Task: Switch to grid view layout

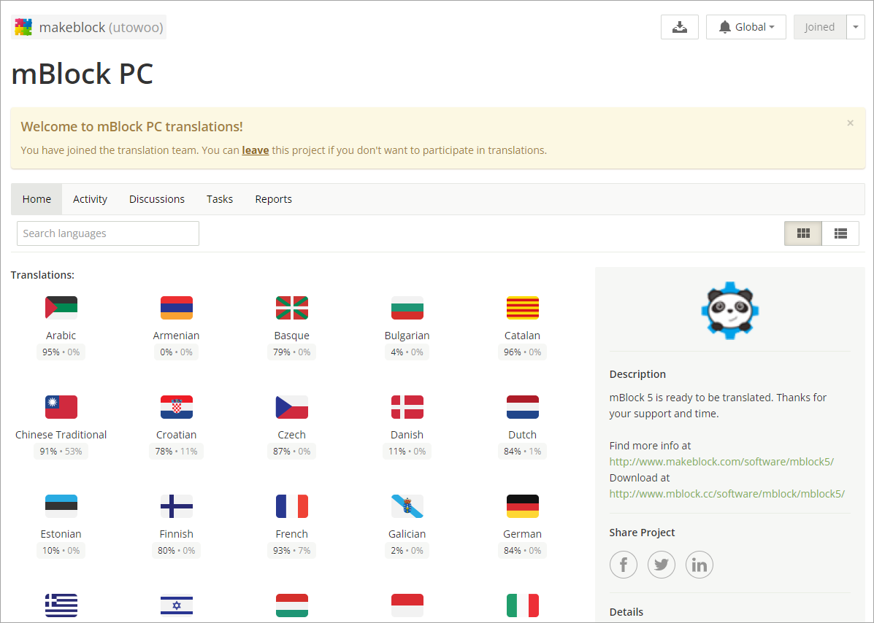Action: coord(802,233)
